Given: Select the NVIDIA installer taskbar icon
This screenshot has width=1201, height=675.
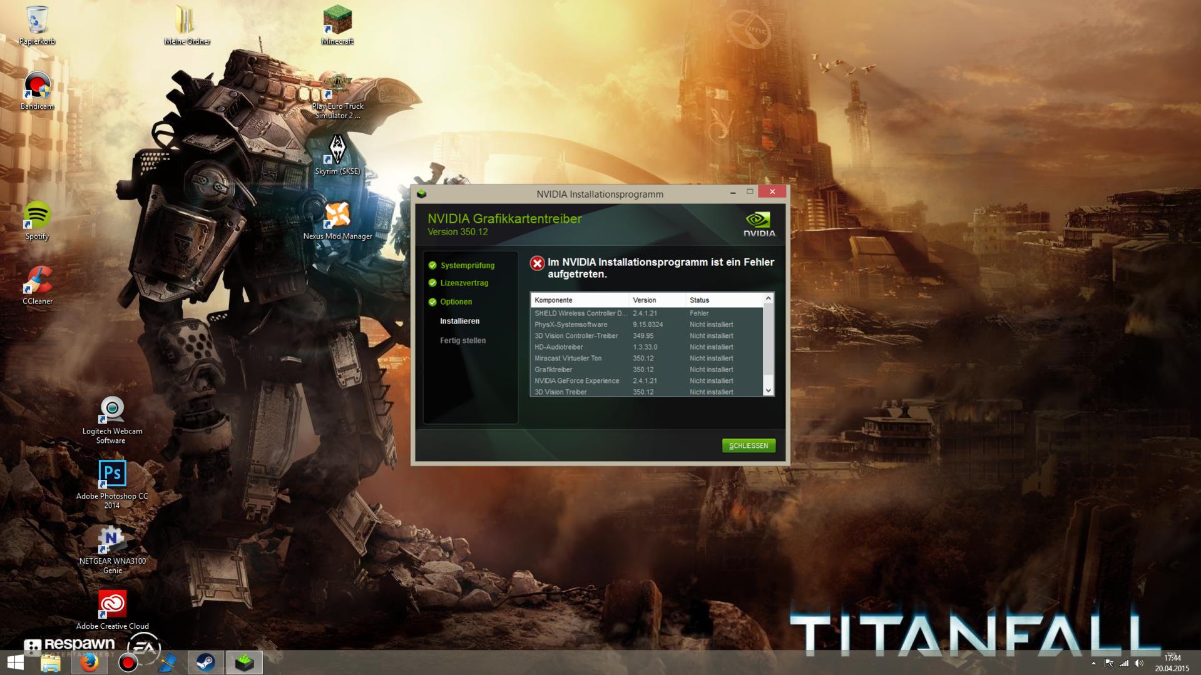Looking at the screenshot, I should (244, 662).
